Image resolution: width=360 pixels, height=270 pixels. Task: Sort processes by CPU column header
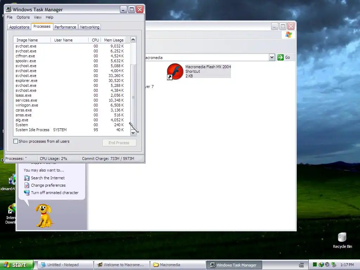pyautogui.click(x=95, y=40)
